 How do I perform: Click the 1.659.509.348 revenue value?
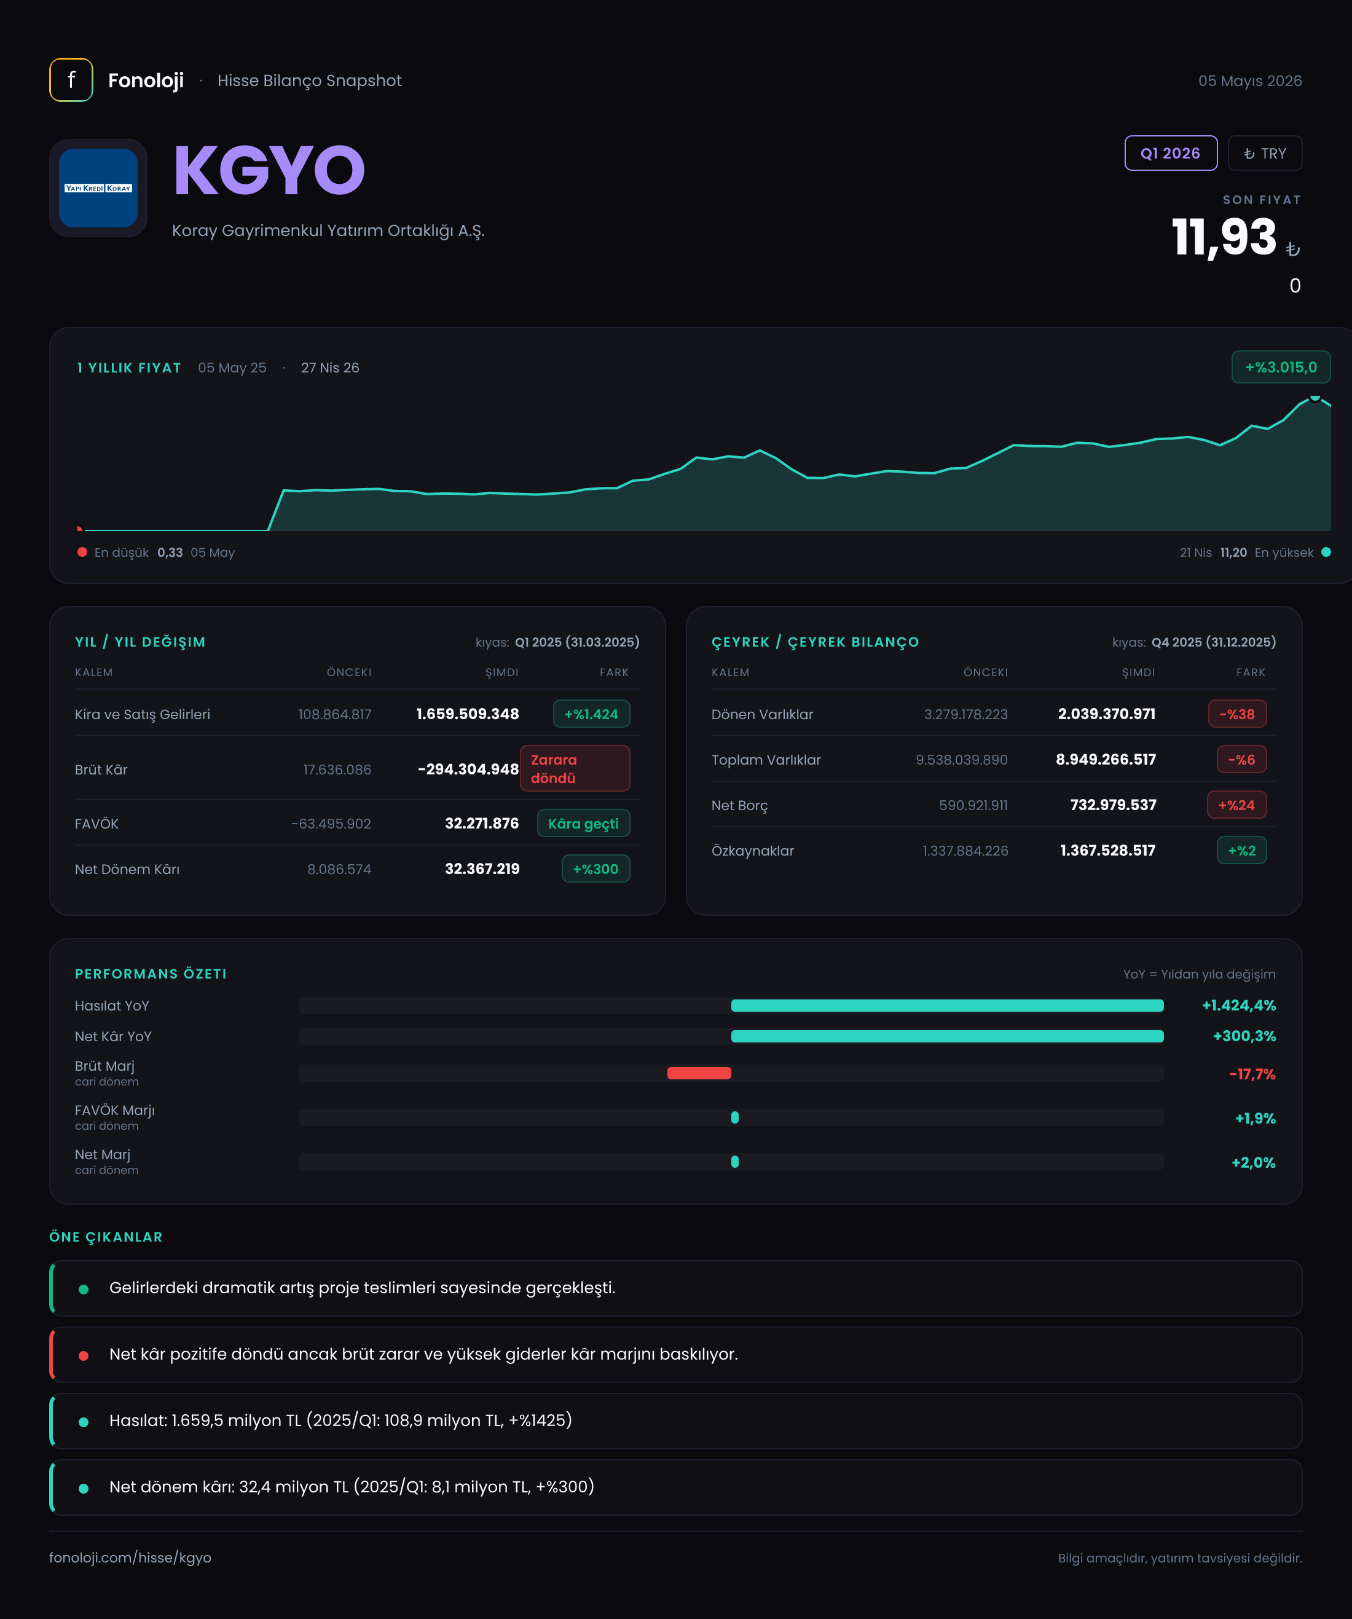[467, 714]
